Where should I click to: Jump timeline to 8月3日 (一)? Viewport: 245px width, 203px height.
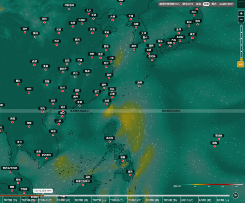coord(223,200)
